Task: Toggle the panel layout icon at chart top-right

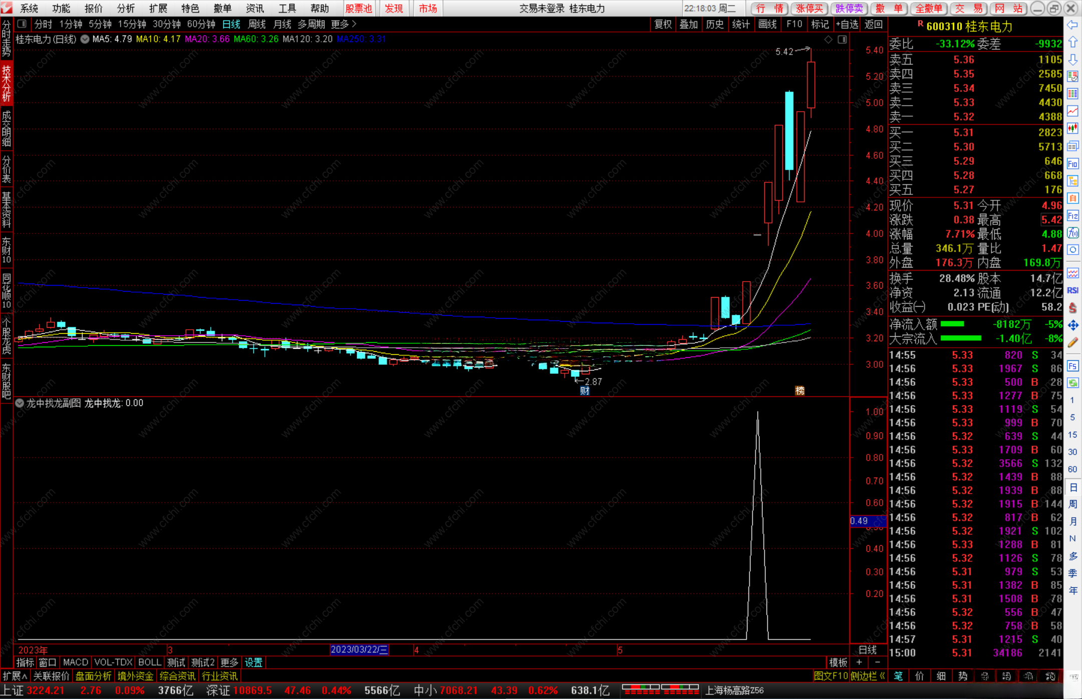Action: (x=842, y=39)
